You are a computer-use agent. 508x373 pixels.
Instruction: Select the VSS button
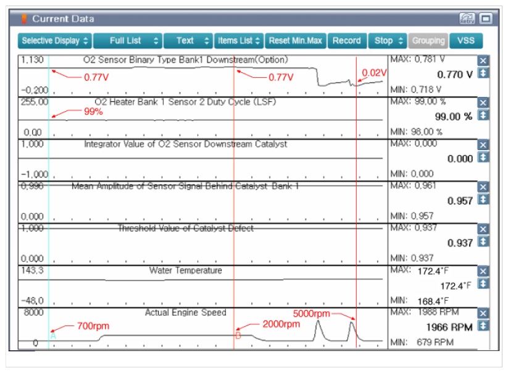pos(466,41)
